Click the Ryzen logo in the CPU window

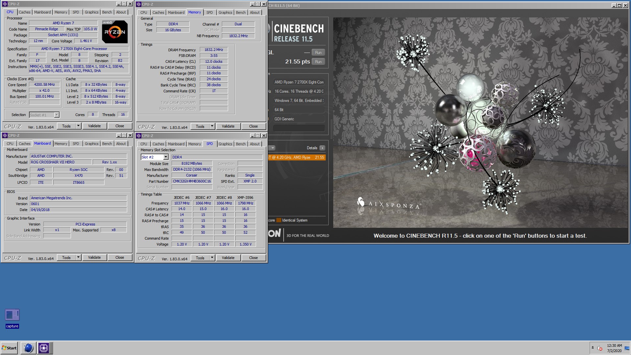pos(115,32)
